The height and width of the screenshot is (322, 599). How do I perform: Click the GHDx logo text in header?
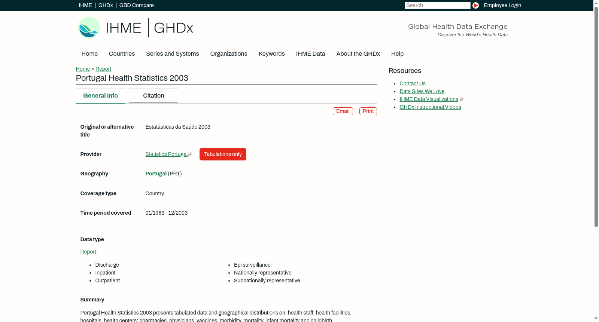click(173, 28)
